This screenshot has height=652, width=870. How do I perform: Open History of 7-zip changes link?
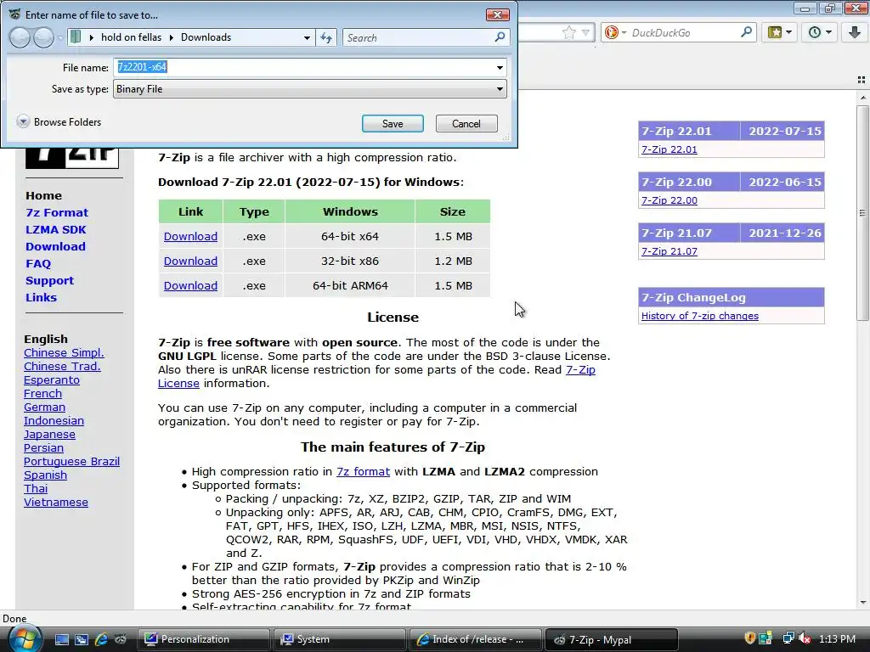700,316
